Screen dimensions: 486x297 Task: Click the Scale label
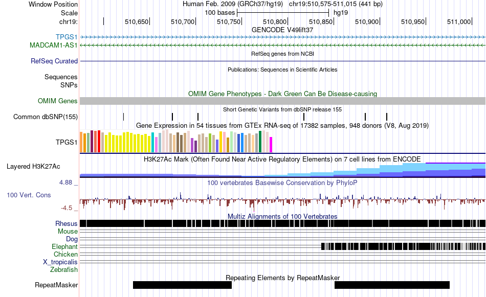click(x=69, y=13)
